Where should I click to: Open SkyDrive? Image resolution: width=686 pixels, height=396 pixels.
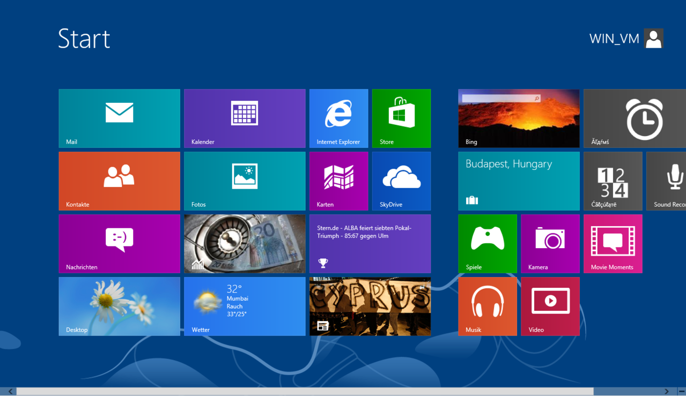[x=401, y=181]
